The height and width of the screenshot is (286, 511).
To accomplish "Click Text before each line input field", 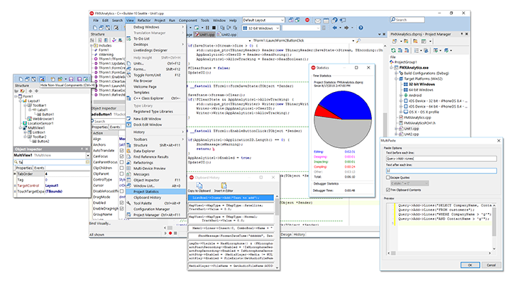I will pos(441,159).
